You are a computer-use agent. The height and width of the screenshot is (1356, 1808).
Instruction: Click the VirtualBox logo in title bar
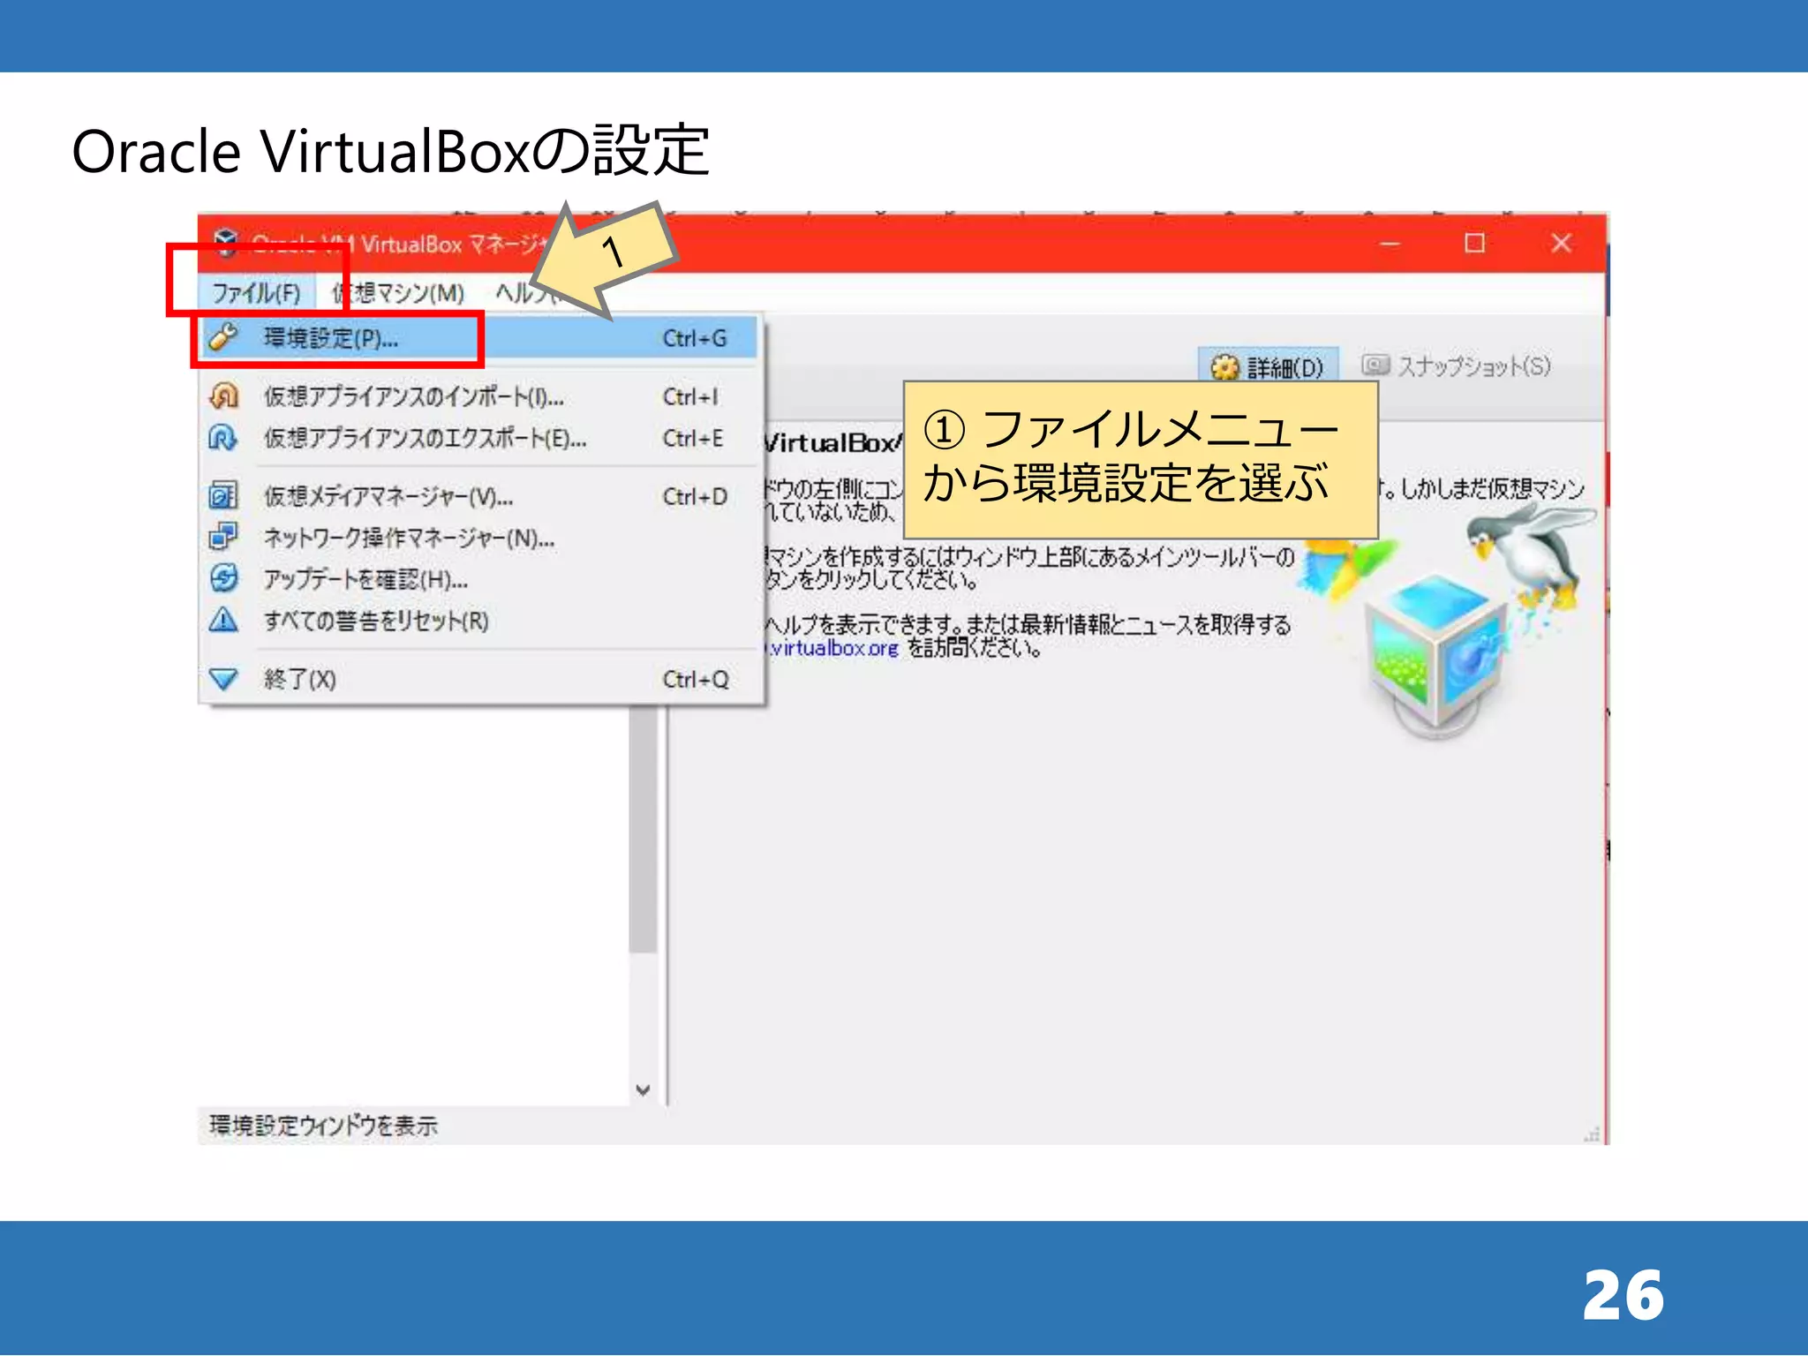(x=226, y=242)
